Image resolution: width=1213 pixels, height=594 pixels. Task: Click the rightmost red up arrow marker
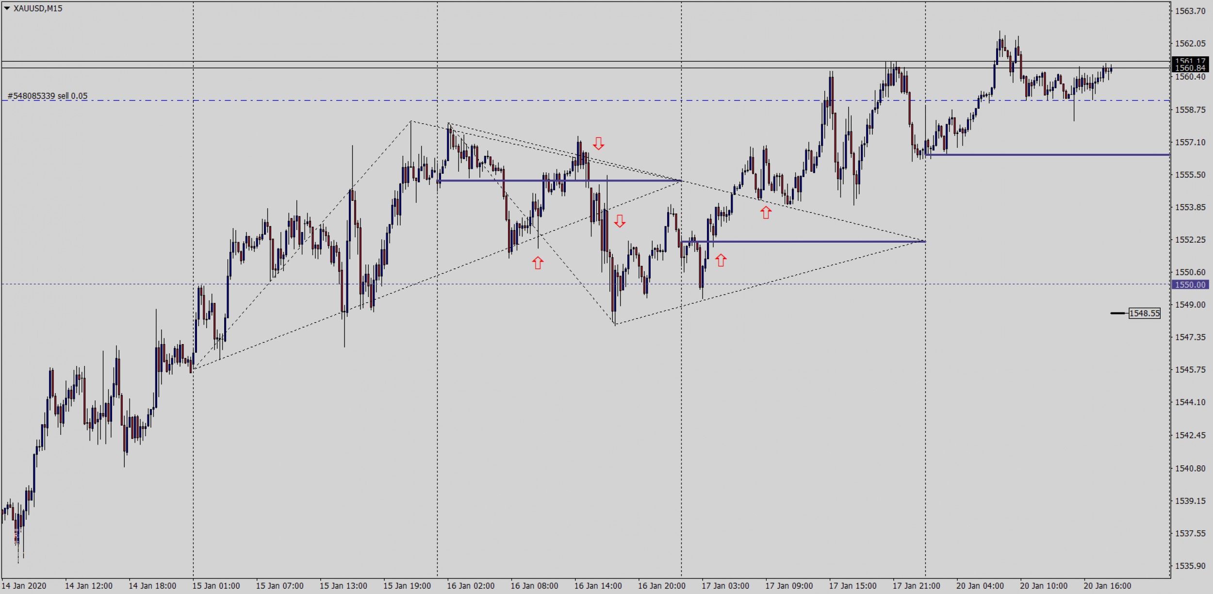[766, 212]
